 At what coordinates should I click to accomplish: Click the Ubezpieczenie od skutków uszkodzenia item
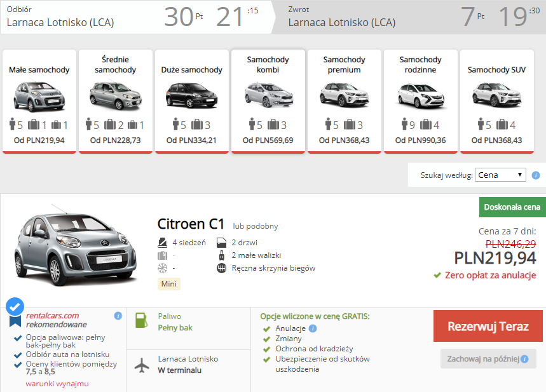click(322, 364)
